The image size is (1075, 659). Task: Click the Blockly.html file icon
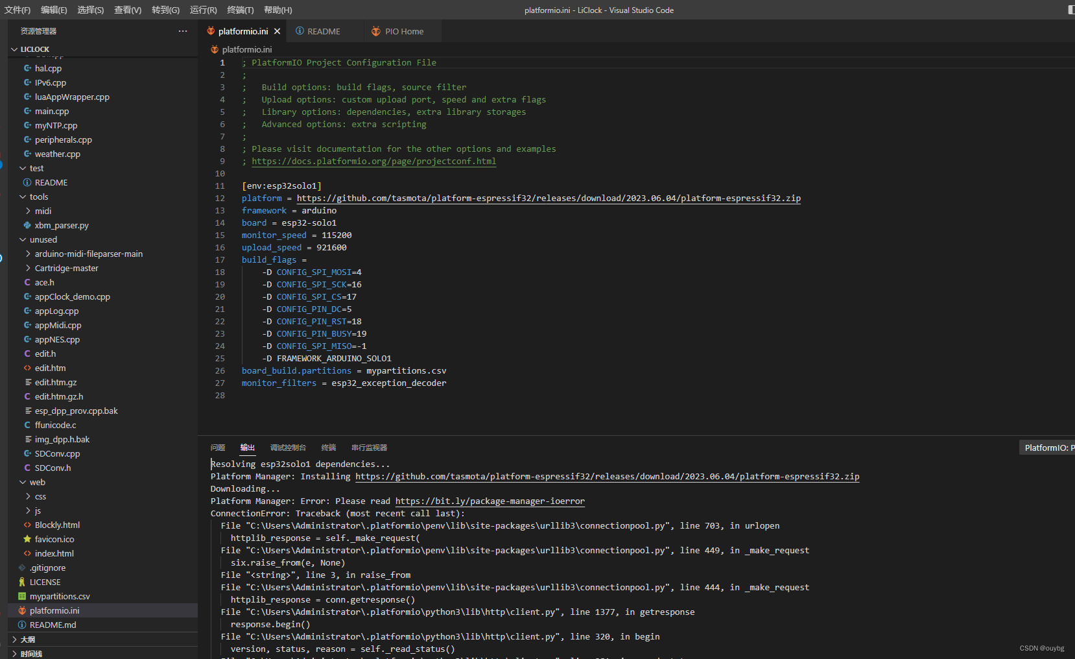click(x=27, y=525)
